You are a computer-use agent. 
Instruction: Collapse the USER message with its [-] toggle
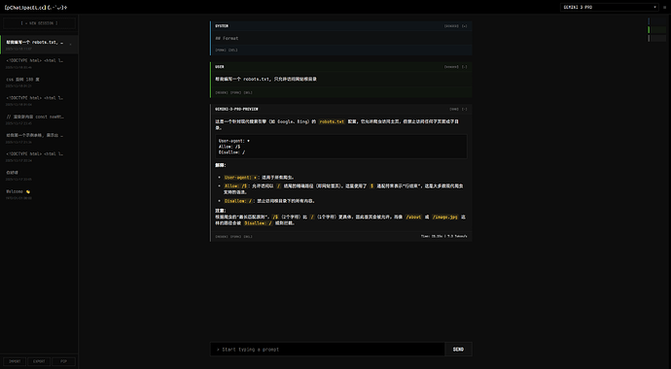pos(464,67)
